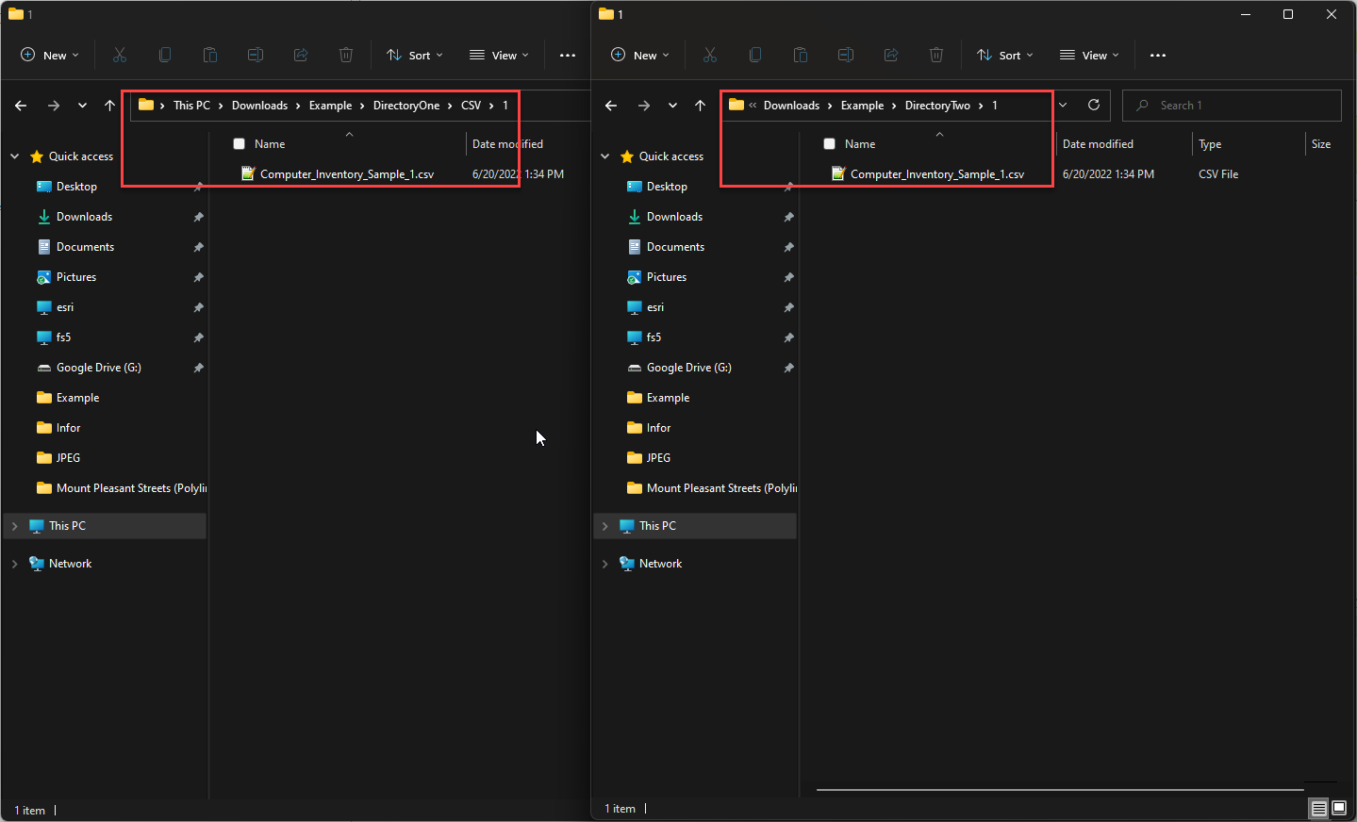Click DirectoryOne in left window breadcrumb

click(406, 106)
